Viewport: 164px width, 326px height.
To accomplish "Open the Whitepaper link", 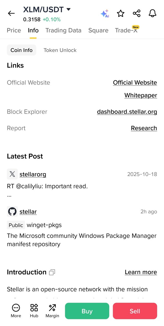I will coord(141,95).
